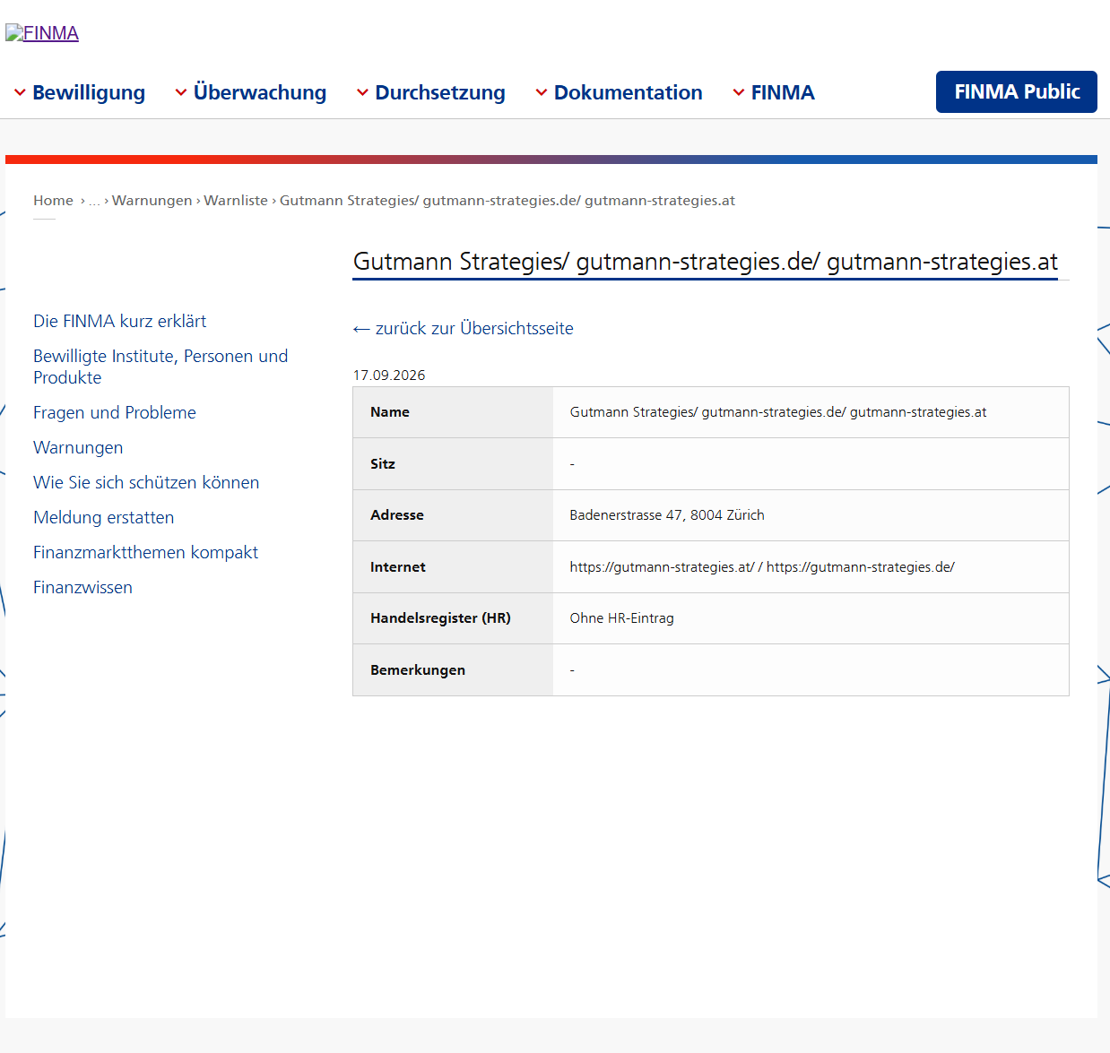Open Warnliste breadcrumb link
The width and height of the screenshot is (1110, 1053).
tap(236, 201)
